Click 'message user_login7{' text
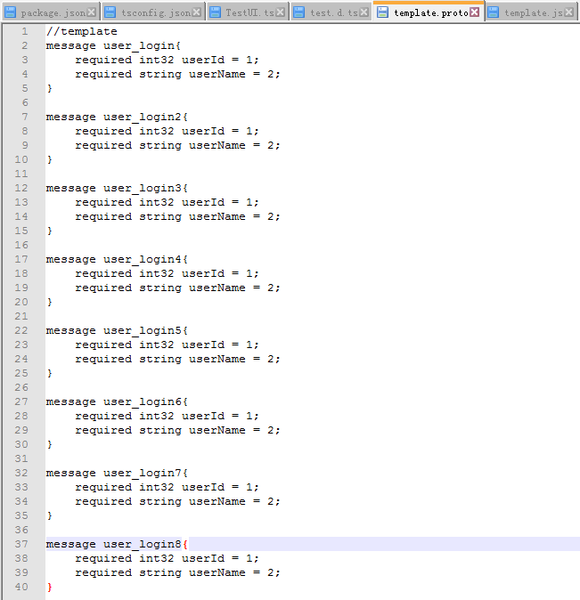580x600 pixels. (x=117, y=473)
